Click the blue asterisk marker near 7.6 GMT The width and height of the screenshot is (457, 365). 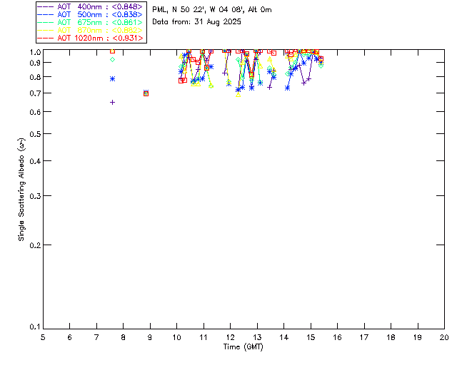[112, 78]
